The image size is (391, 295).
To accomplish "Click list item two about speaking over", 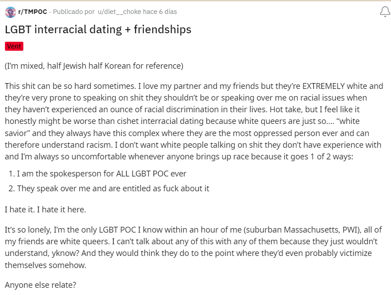I will (x=109, y=188).
